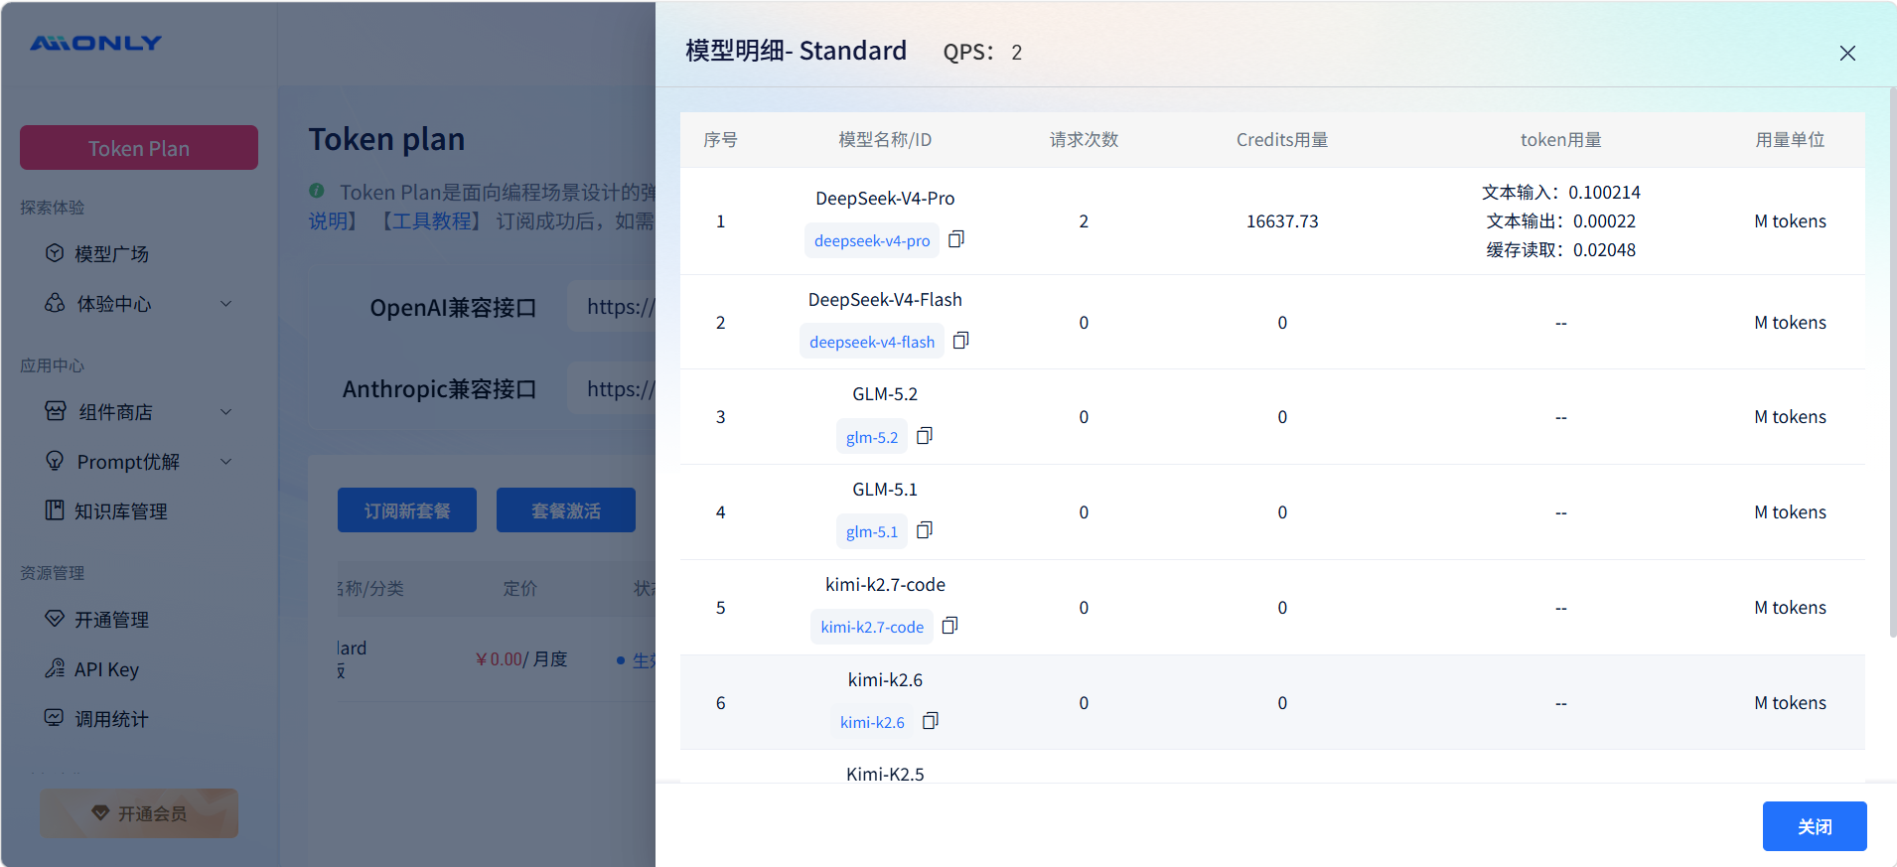The height and width of the screenshot is (867, 1897).
Task: Click the OpenAI兼容接口 URL field
Action: click(612, 307)
